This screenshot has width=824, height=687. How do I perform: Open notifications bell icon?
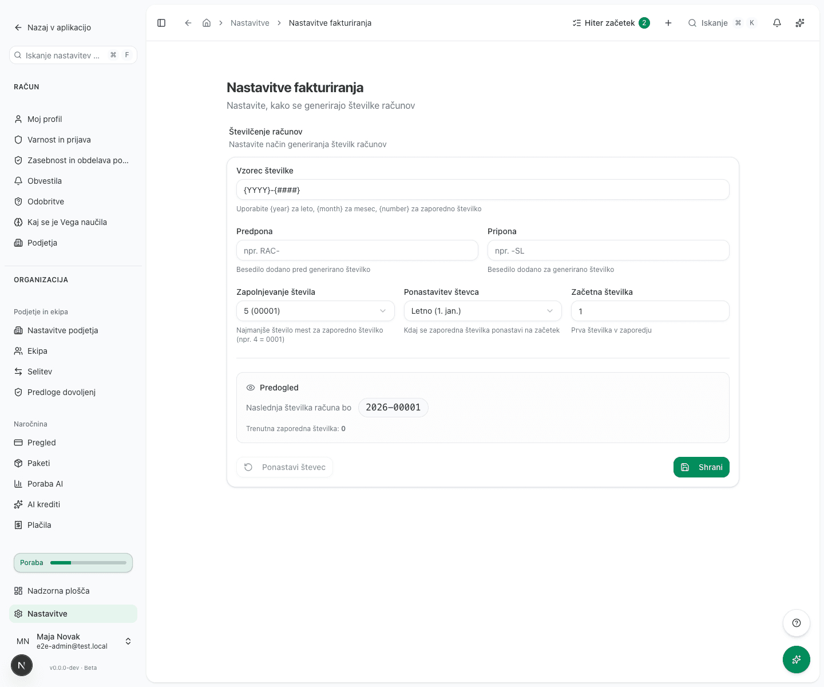pos(777,23)
